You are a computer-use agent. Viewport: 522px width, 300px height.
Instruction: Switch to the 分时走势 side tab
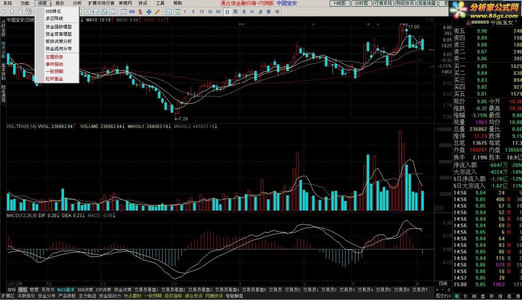tap(3, 28)
